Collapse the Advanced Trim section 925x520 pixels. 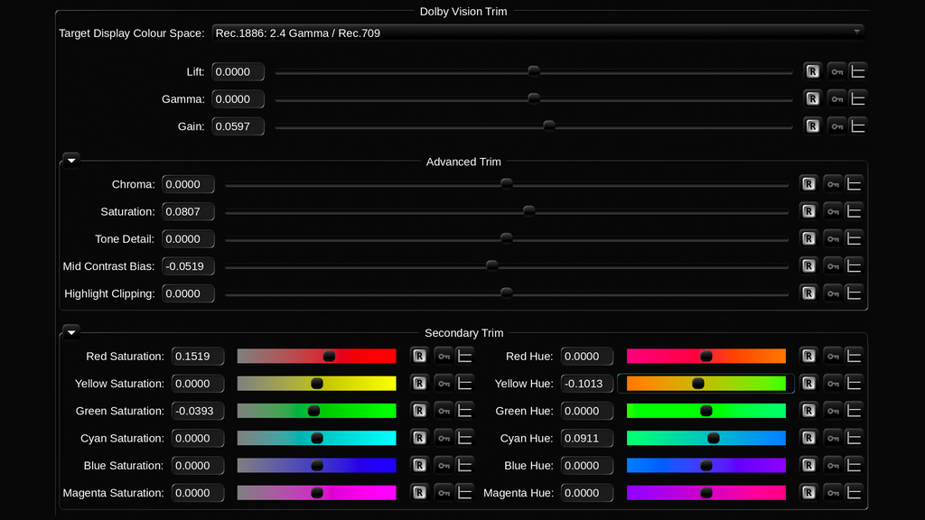coord(71,161)
